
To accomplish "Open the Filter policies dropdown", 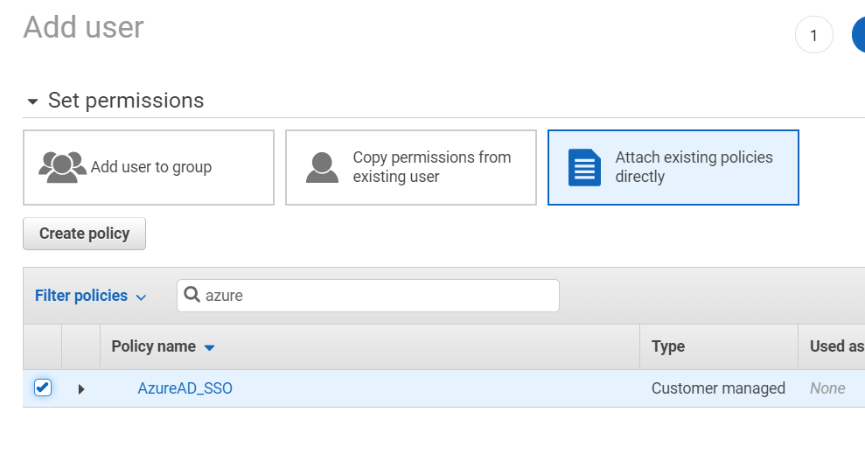I will (x=91, y=296).
